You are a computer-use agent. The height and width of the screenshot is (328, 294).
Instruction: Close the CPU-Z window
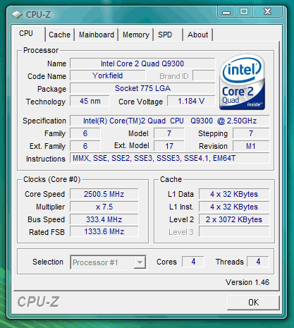pos(267,11)
